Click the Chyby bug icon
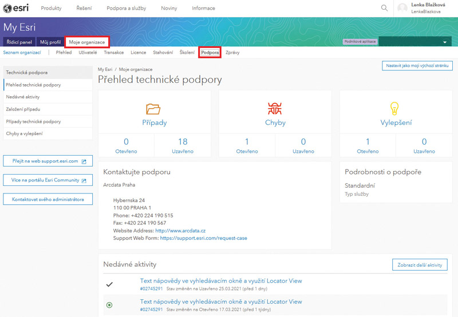 pyautogui.click(x=275, y=108)
